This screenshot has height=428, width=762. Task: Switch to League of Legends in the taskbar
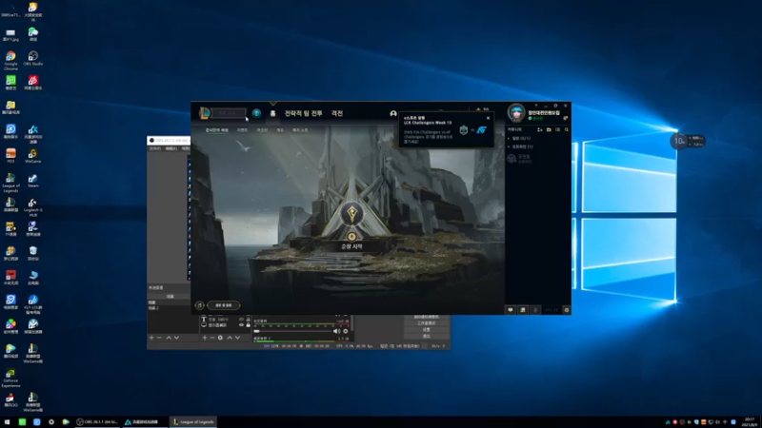[x=193, y=422]
